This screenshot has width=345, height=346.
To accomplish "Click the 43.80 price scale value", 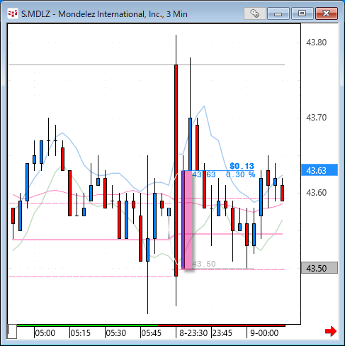I will tap(316, 43).
